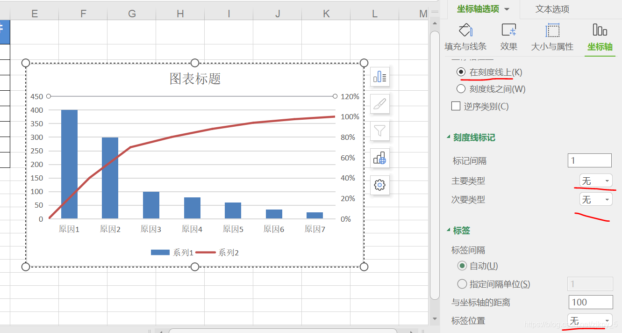
Task: Click the 系列1 legend entry
Action: point(172,253)
